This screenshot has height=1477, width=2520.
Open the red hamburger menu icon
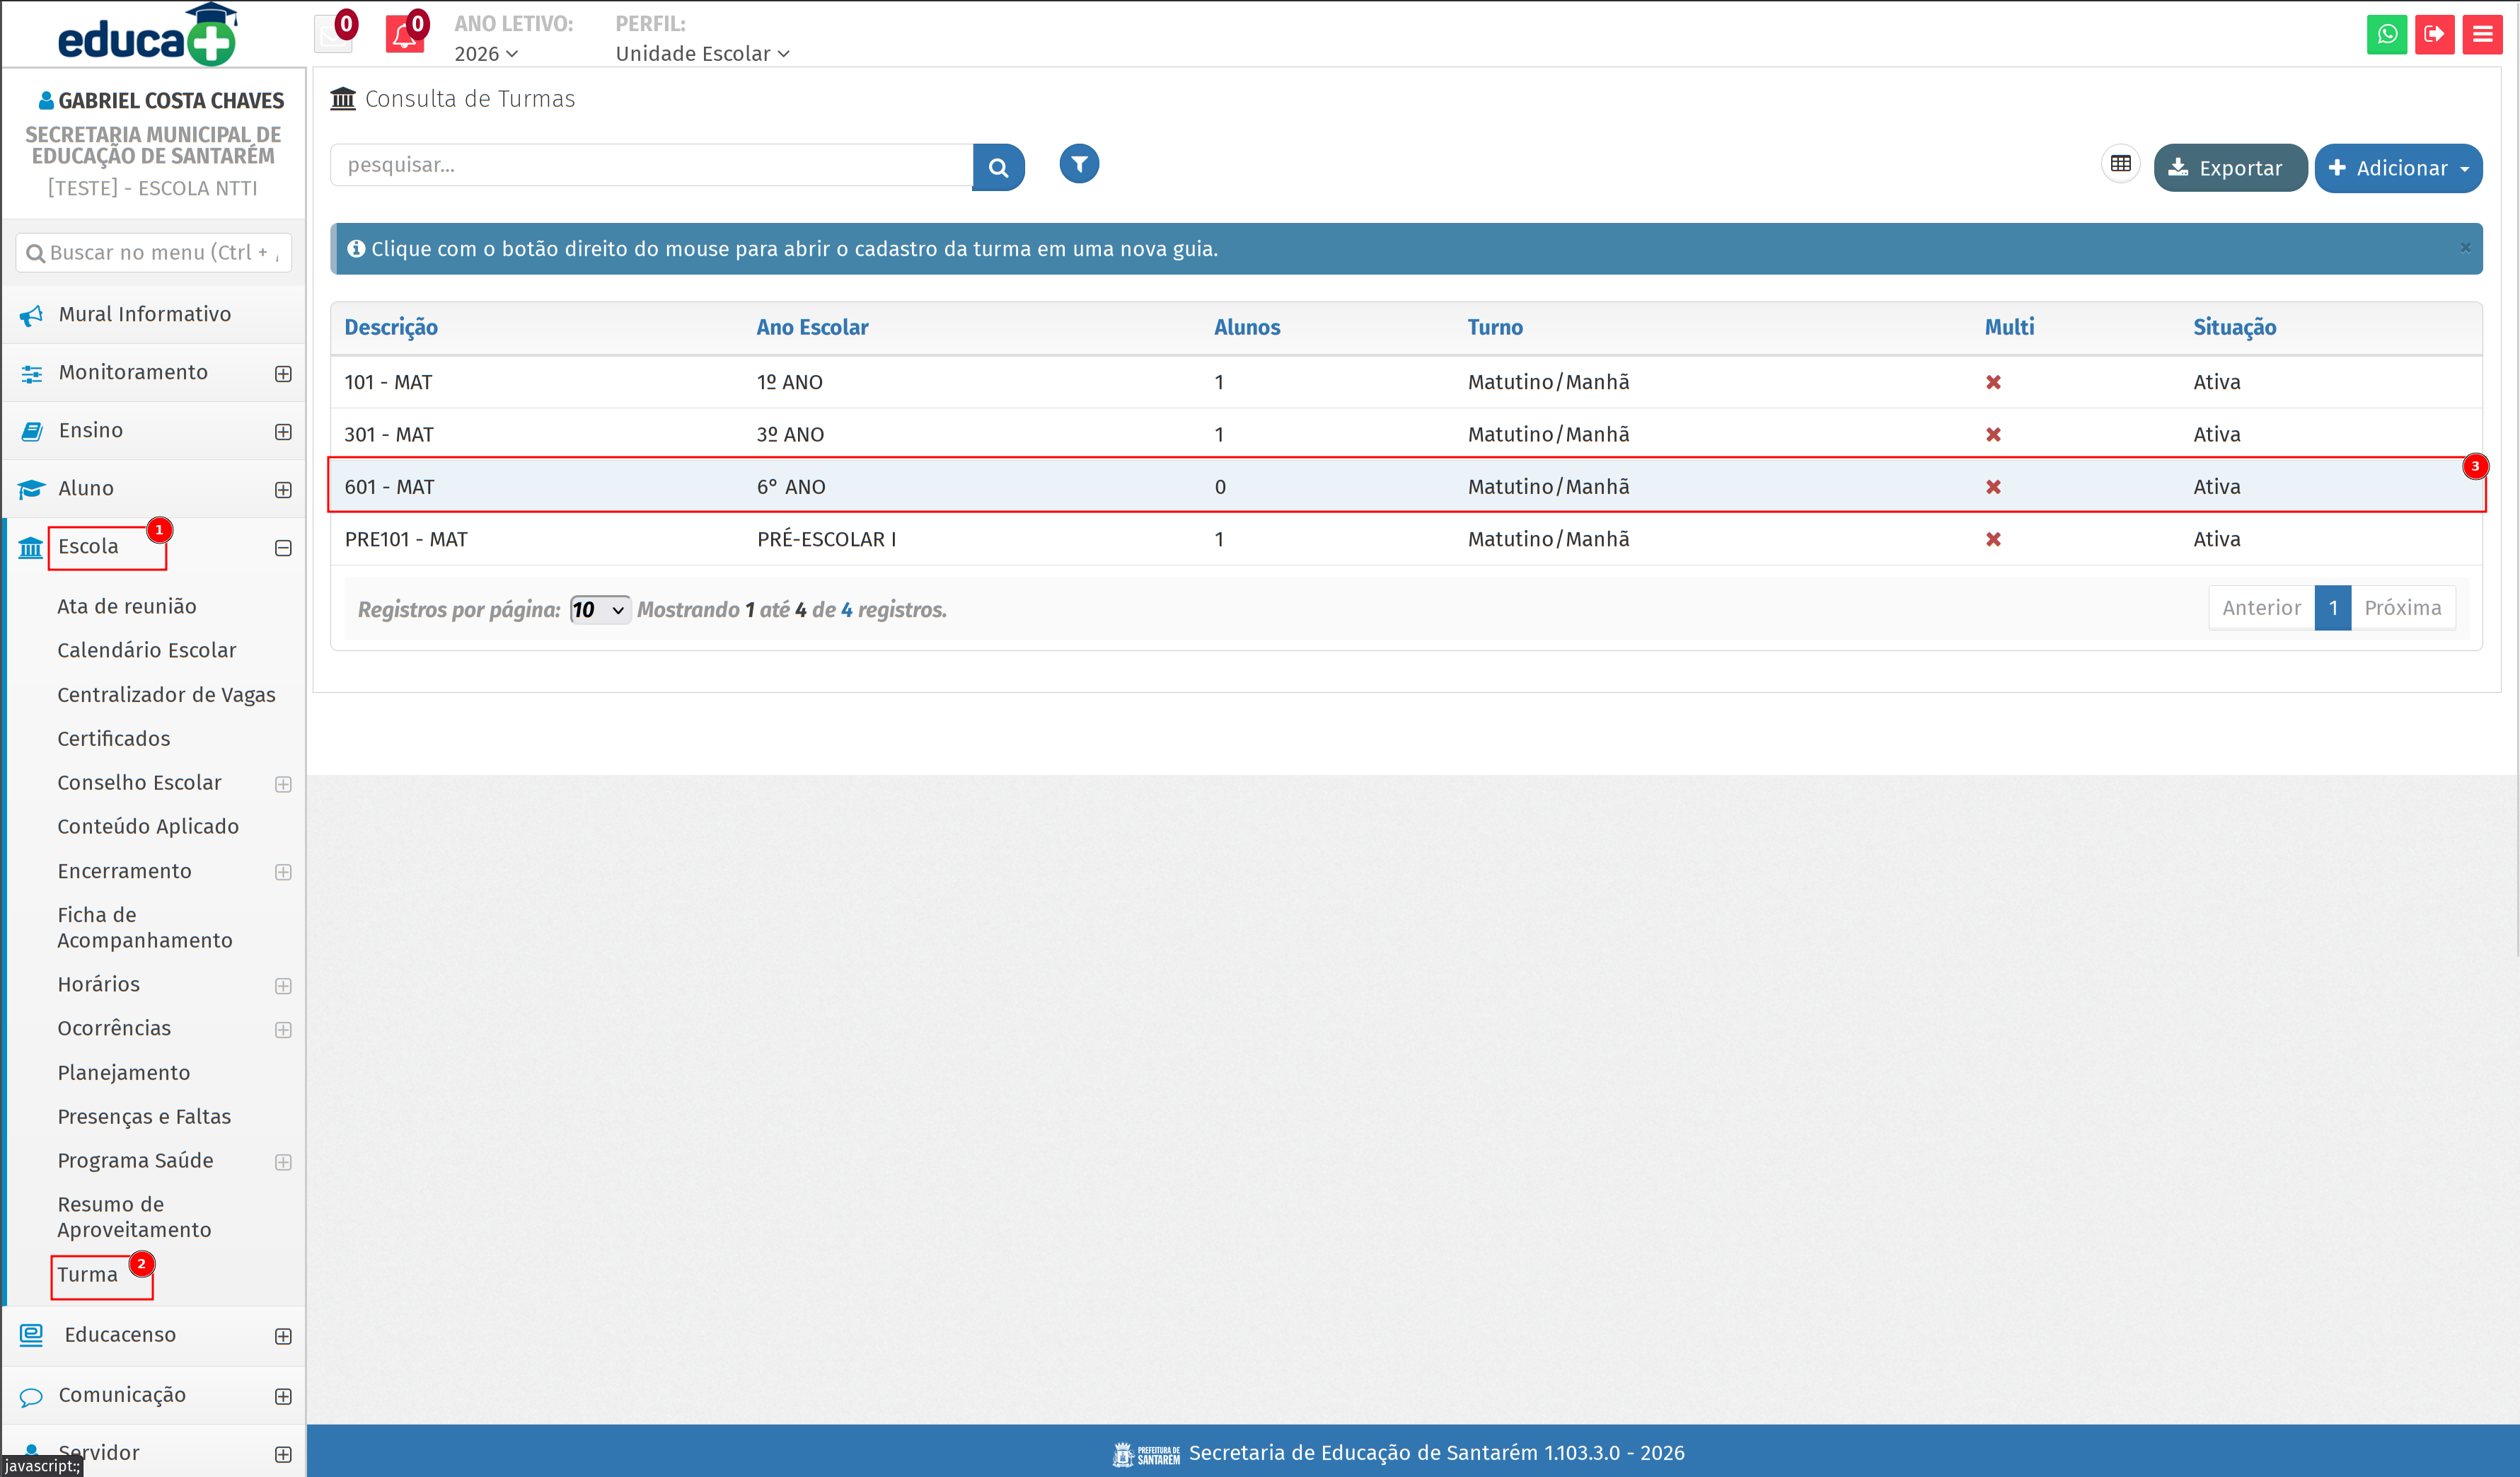click(2482, 34)
